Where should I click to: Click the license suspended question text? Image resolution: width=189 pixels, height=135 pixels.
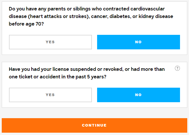87,73
